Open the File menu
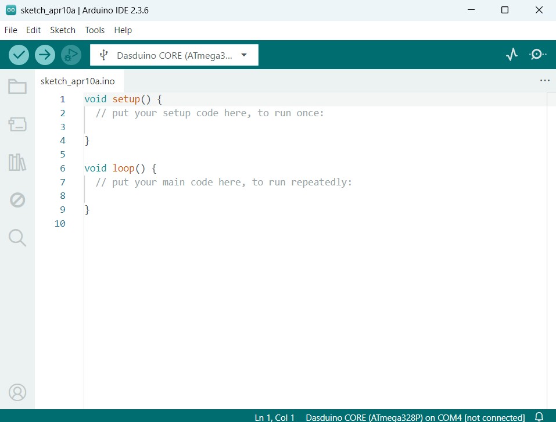Screen dimensions: 556x422 [10, 30]
